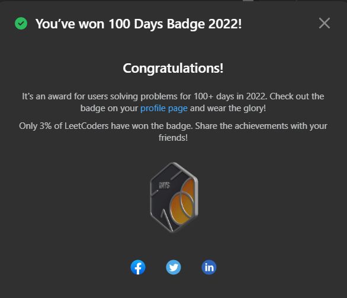Click the word 'profile' in the blue link
The image size is (347, 298).
click(153, 108)
